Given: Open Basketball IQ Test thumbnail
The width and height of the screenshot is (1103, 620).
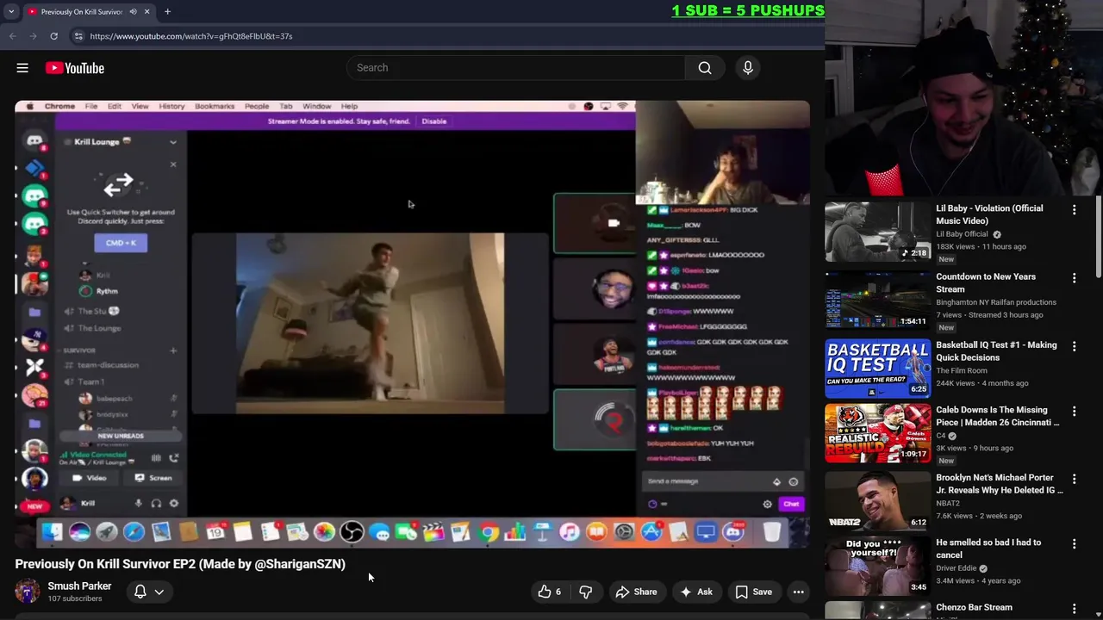Looking at the screenshot, I should point(876,369).
